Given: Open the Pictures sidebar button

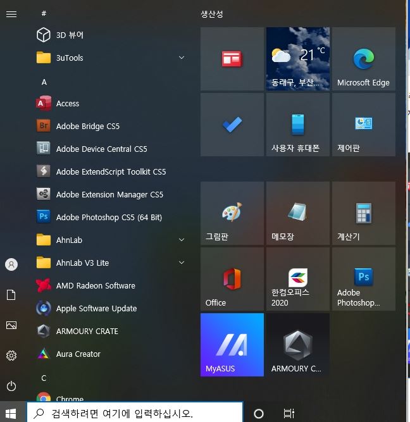Looking at the screenshot, I should [x=11, y=325].
